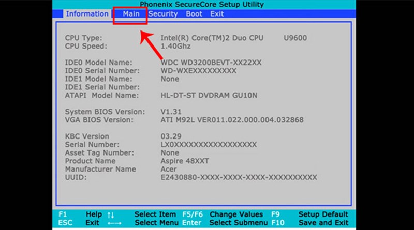Click the left-right arrows Select Menu icon

[x=114, y=223]
